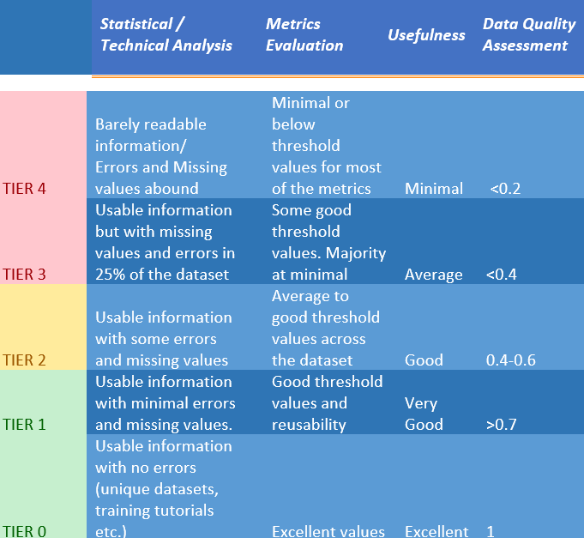Select the 'Average to good threshold values' cell
The image size is (584, 538).
(x=326, y=328)
